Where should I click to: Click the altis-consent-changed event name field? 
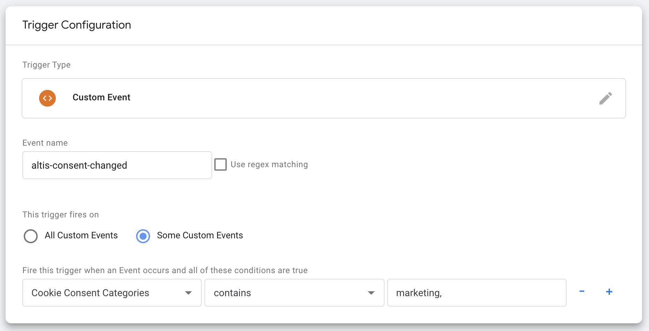(117, 165)
